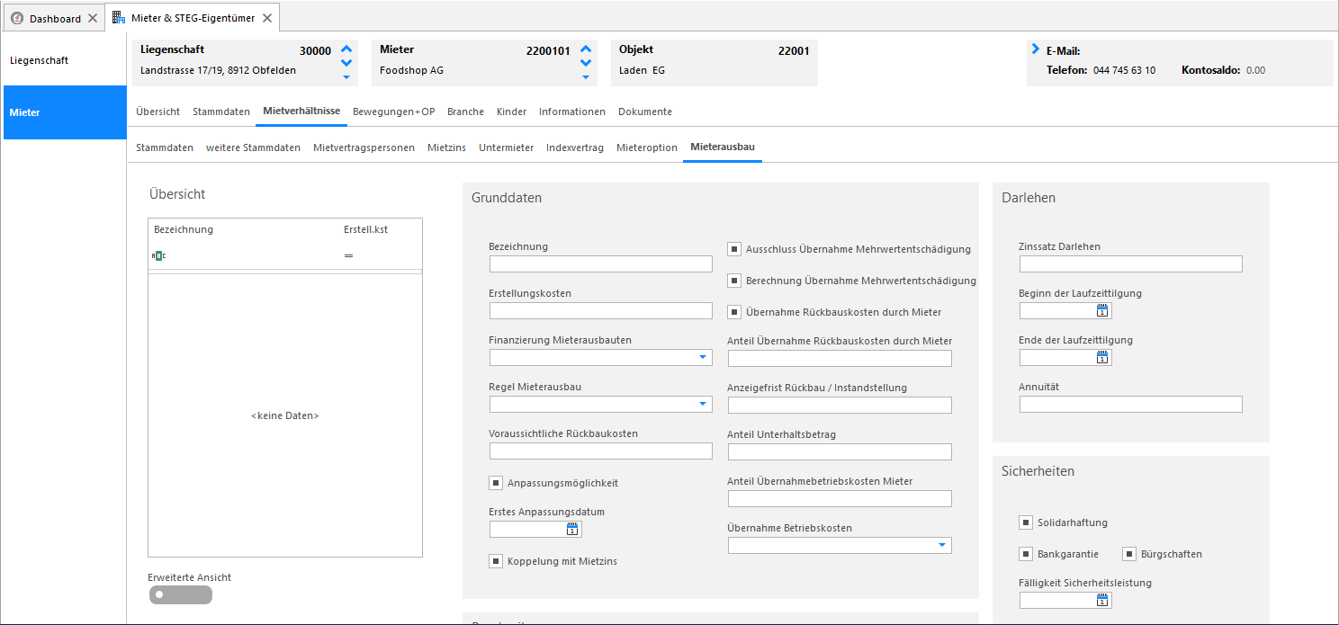This screenshot has height=625, width=1339.
Task: Click the Kontosaldo value 0.00
Action: click(x=1255, y=69)
